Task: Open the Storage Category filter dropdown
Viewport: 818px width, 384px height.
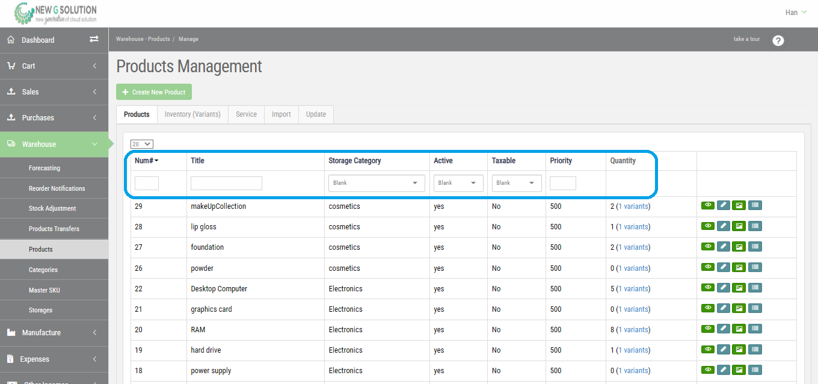Action: (377, 183)
